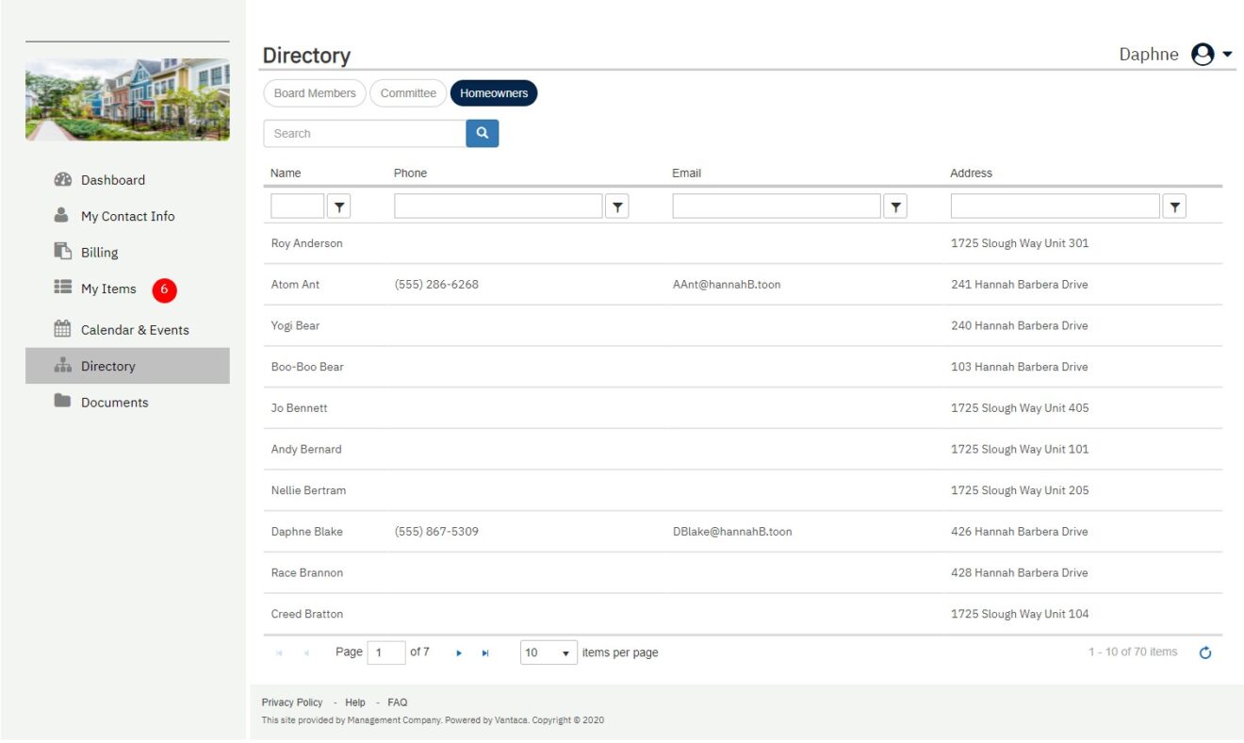Screen dimensions: 1244x743
Task: Go to the next page of results
Action: (x=459, y=652)
